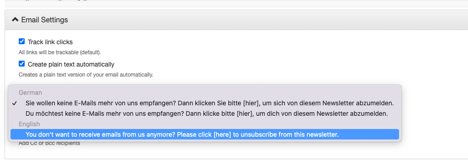Click the 'Email Settings' panel title text
Viewport: 468px width, 165px height.
pyautogui.click(x=44, y=20)
